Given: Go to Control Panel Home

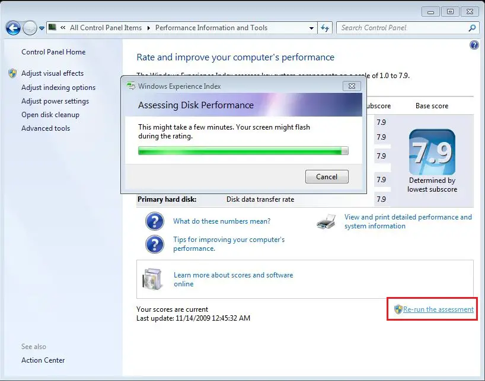Looking at the screenshot, I should [x=53, y=52].
